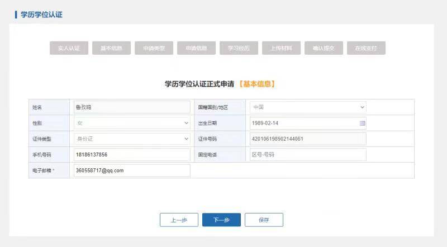Click the 手机号码 label

click(41, 155)
